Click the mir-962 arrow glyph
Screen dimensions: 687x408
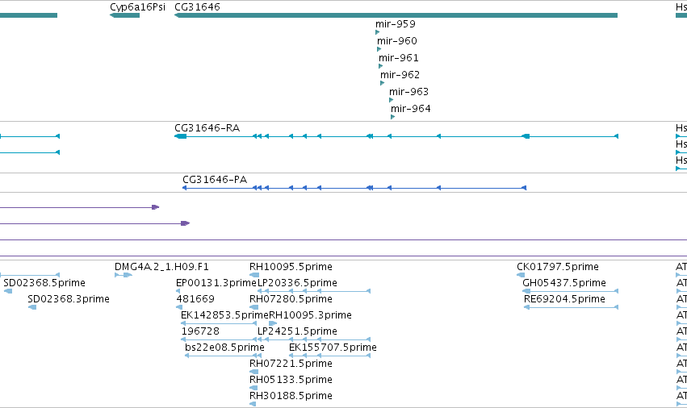[x=382, y=83]
